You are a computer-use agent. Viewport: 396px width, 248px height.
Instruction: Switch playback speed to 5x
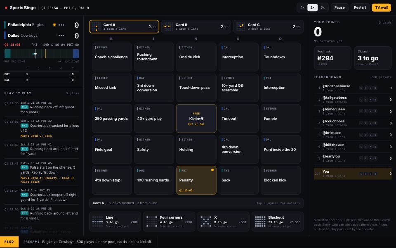point(323,7)
